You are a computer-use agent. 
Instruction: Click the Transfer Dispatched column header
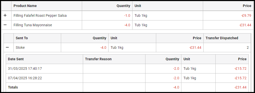coord(222,38)
